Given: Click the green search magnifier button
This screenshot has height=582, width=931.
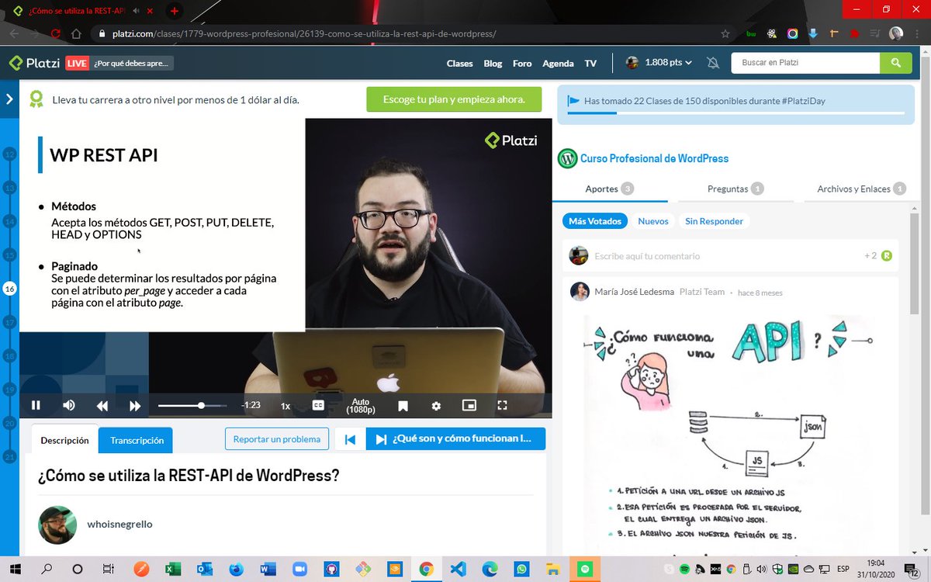Looking at the screenshot, I should tap(896, 62).
